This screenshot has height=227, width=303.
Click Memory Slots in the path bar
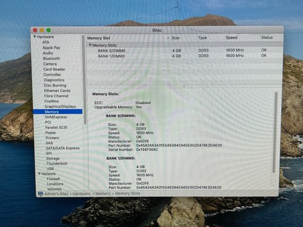pos(127,193)
